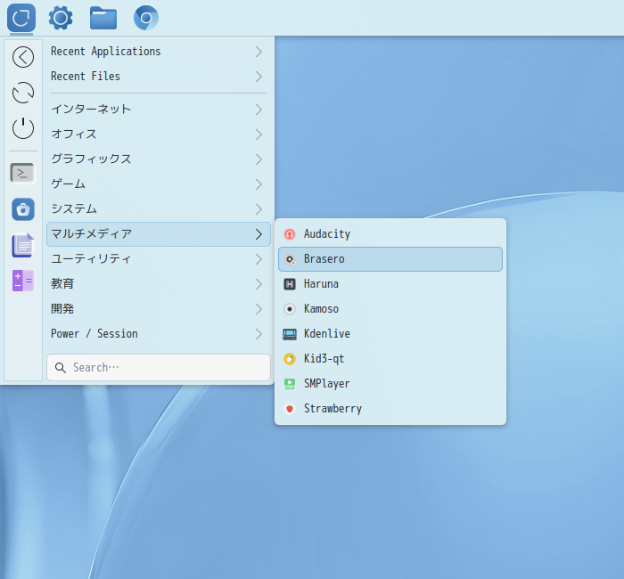Click the power shutdown icon

pyautogui.click(x=22, y=128)
